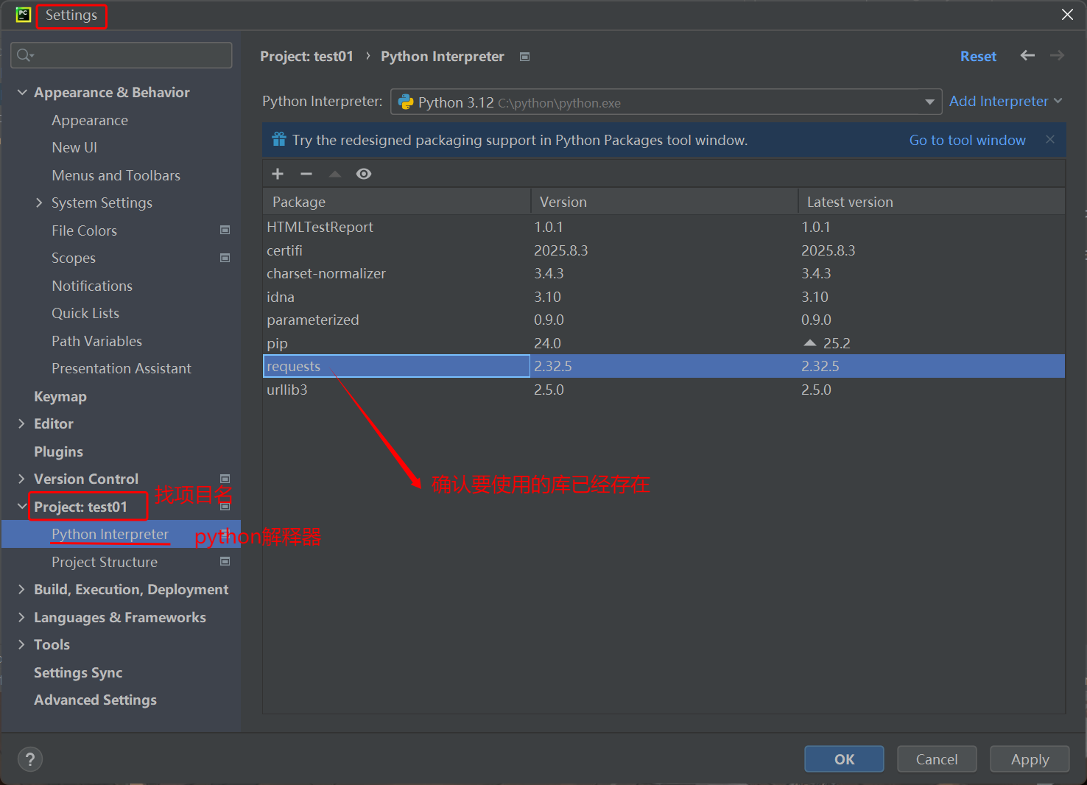Click the project icon next to Project Structure

point(225,561)
